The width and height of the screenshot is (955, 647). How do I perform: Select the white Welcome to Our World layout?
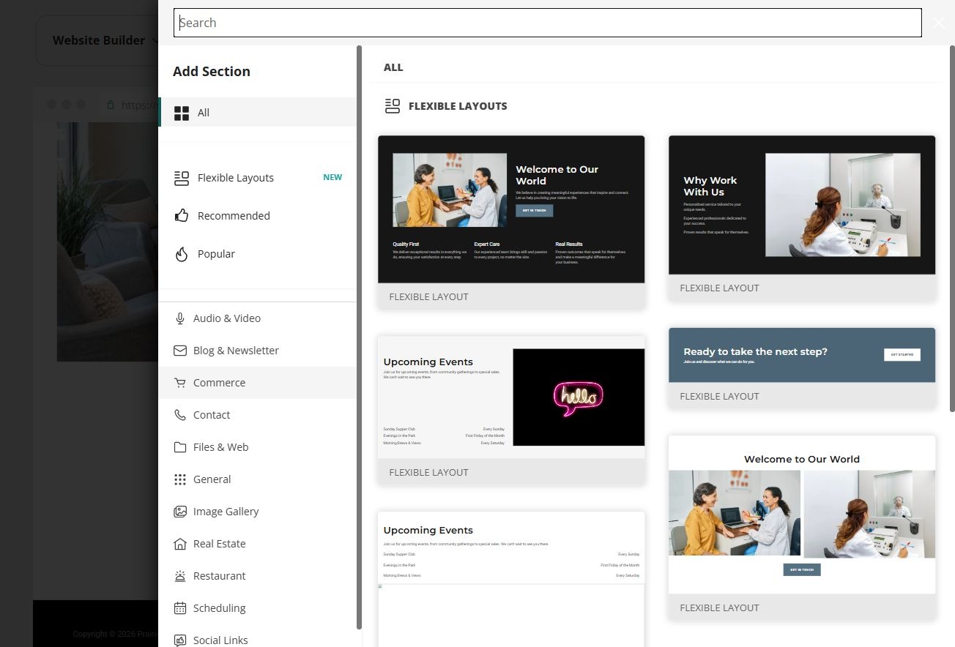pos(802,527)
